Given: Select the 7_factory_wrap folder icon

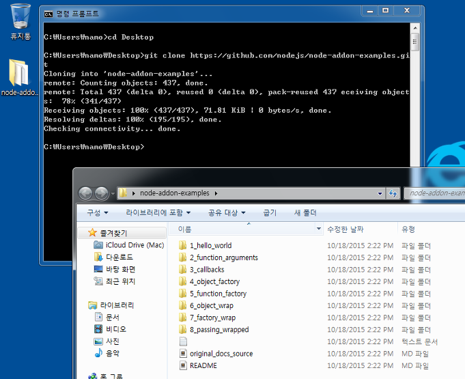Looking at the screenshot, I should coord(183,318).
